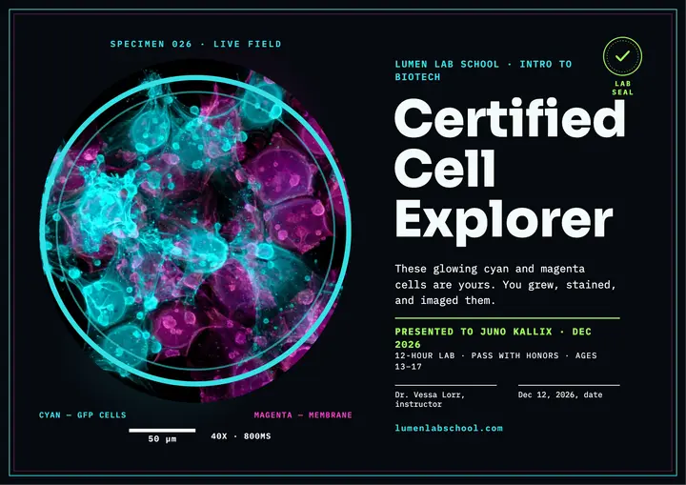Click the Lab Seal checkmark badge

622,56
